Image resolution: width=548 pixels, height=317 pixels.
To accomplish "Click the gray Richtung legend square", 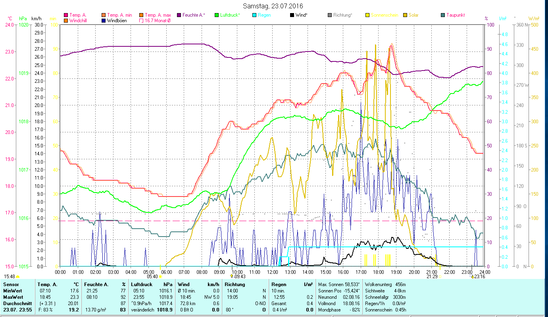I will tap(330, 15).
